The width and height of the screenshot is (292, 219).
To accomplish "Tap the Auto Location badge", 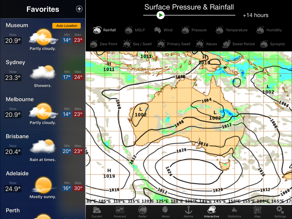I will [67, 26].
